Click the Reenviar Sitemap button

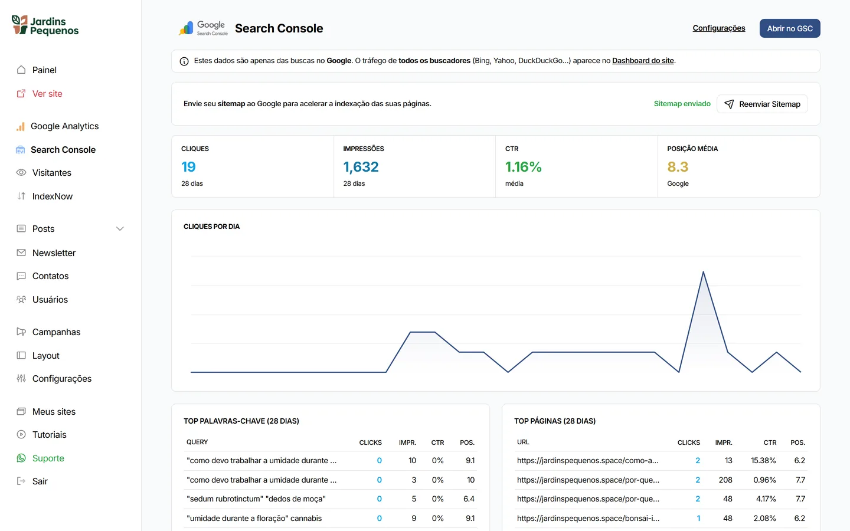click(x=762, y=104)
